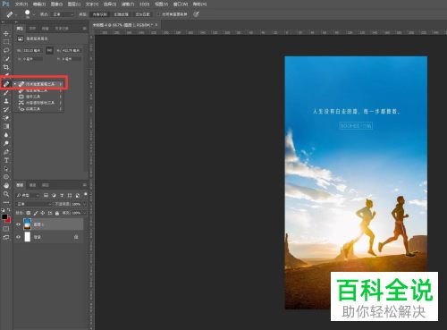447x330 pixels.
Task: Open the 滤镜 menu
Action: click(x=128, y=4)
